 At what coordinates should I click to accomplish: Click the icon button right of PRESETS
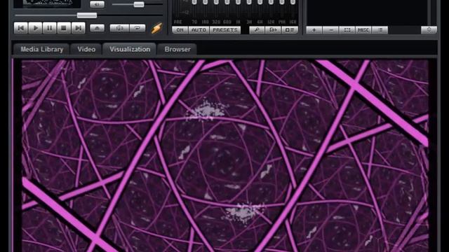257,30
